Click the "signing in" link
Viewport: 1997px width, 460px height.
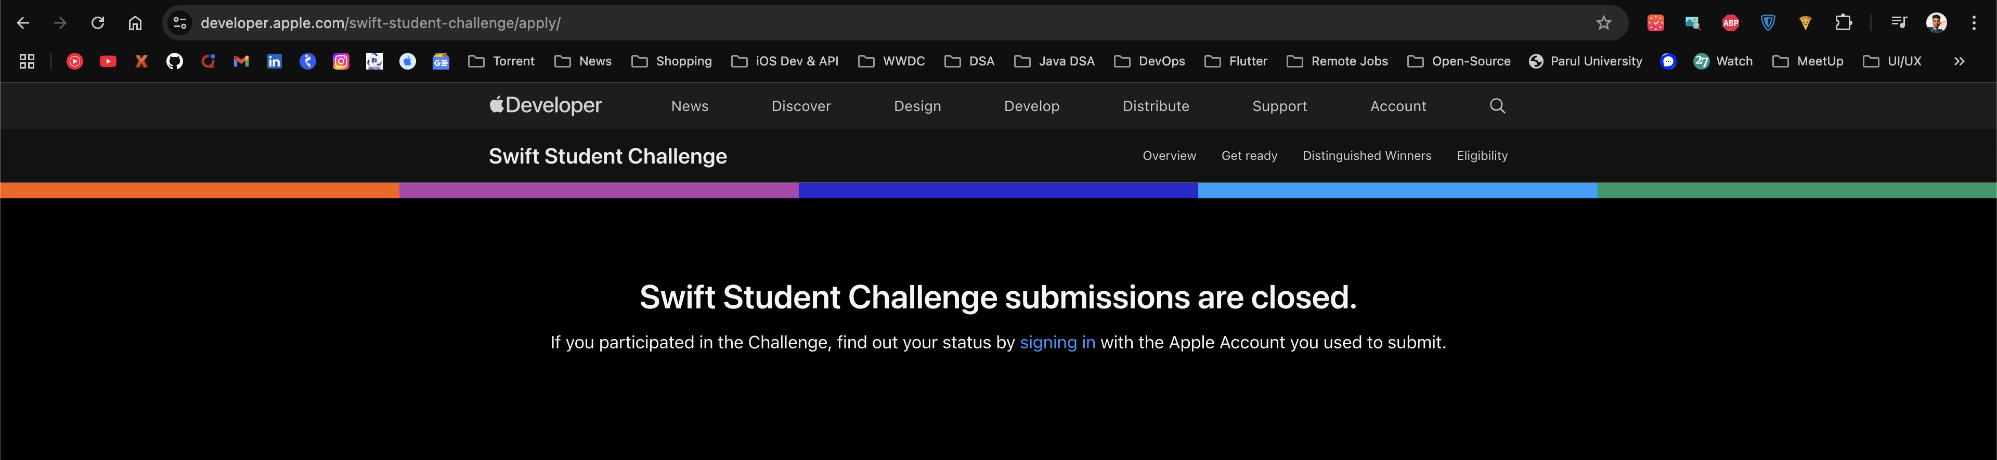(x=1057, y=342)
